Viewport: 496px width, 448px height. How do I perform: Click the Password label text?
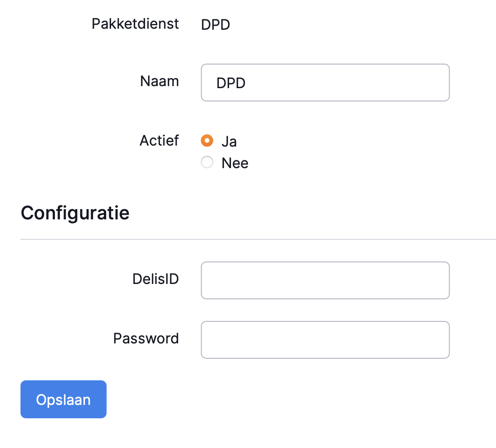tap(146, 338)
